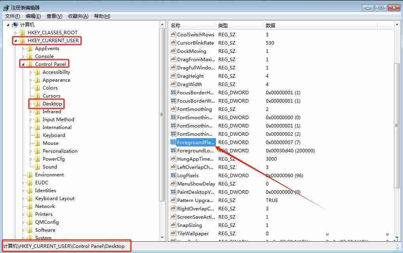
Task: Click the ab icon beside FontSmoothing
Action: coord(173,109)
